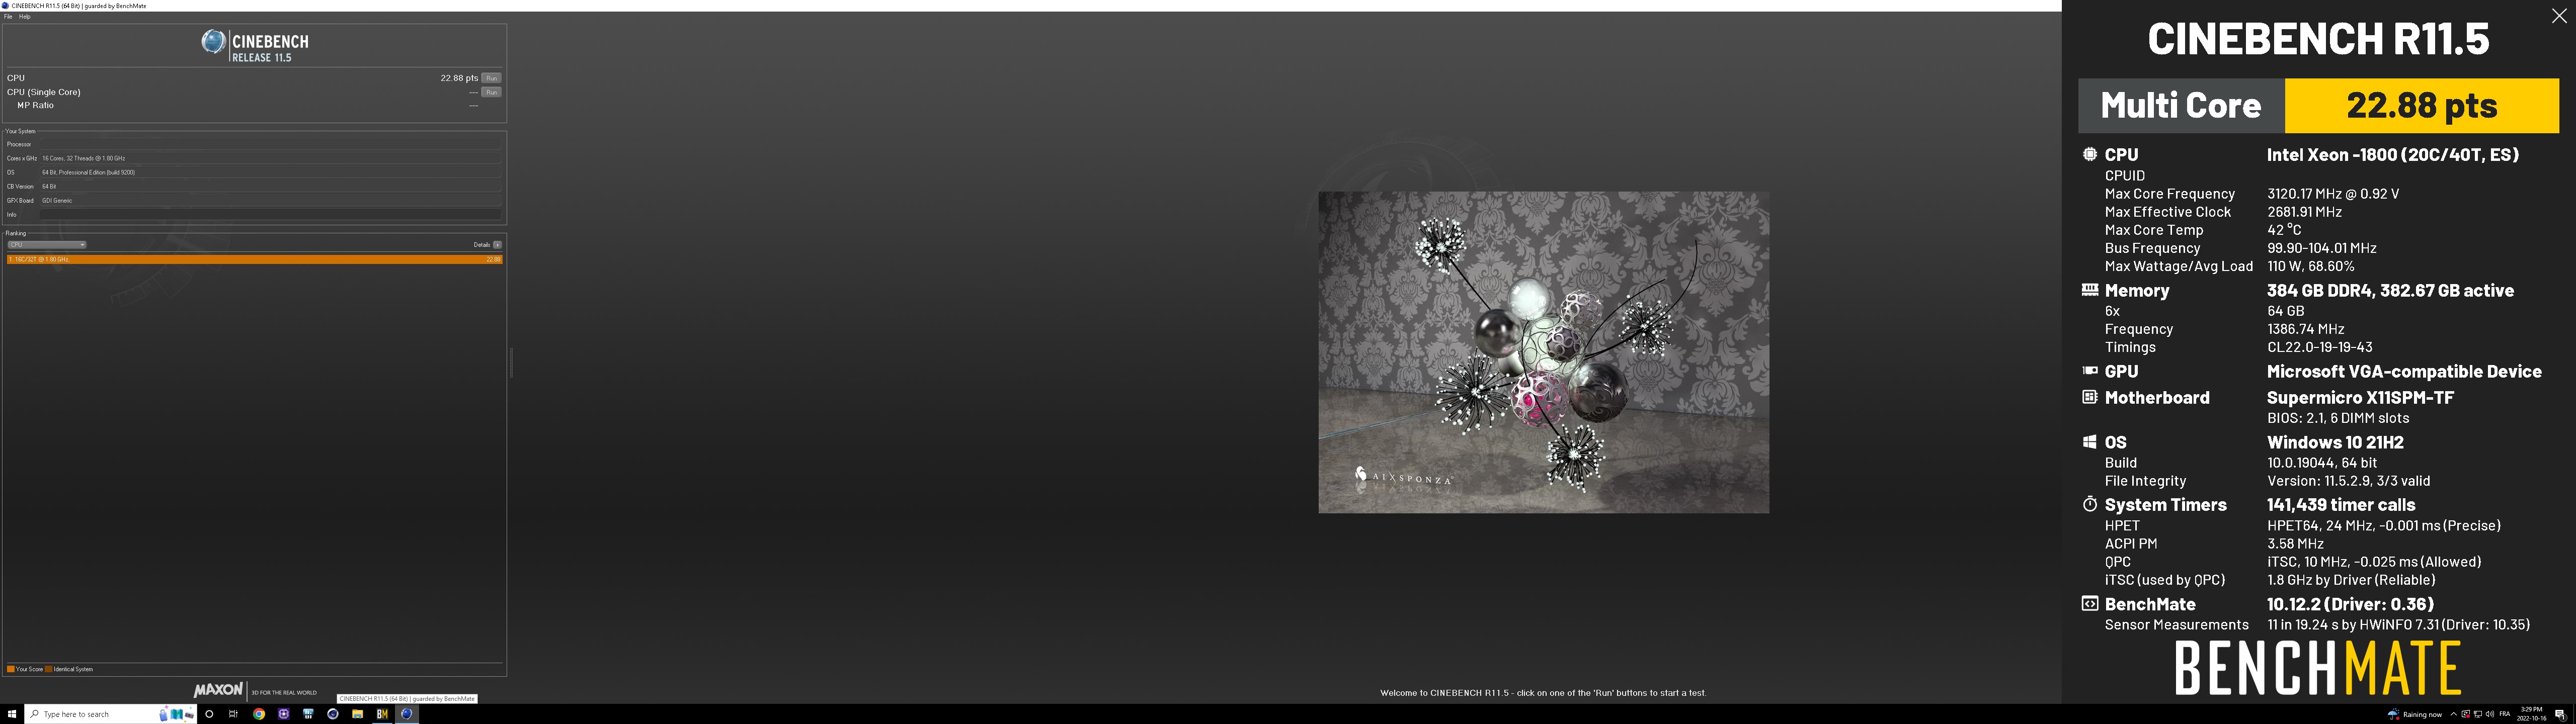
Task: Run the CPU multi-core benchmark test
Action: (x=491, y=78)
